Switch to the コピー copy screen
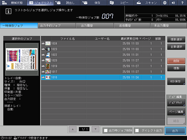This screenshot has height=140, width=187. coord(121,3)
